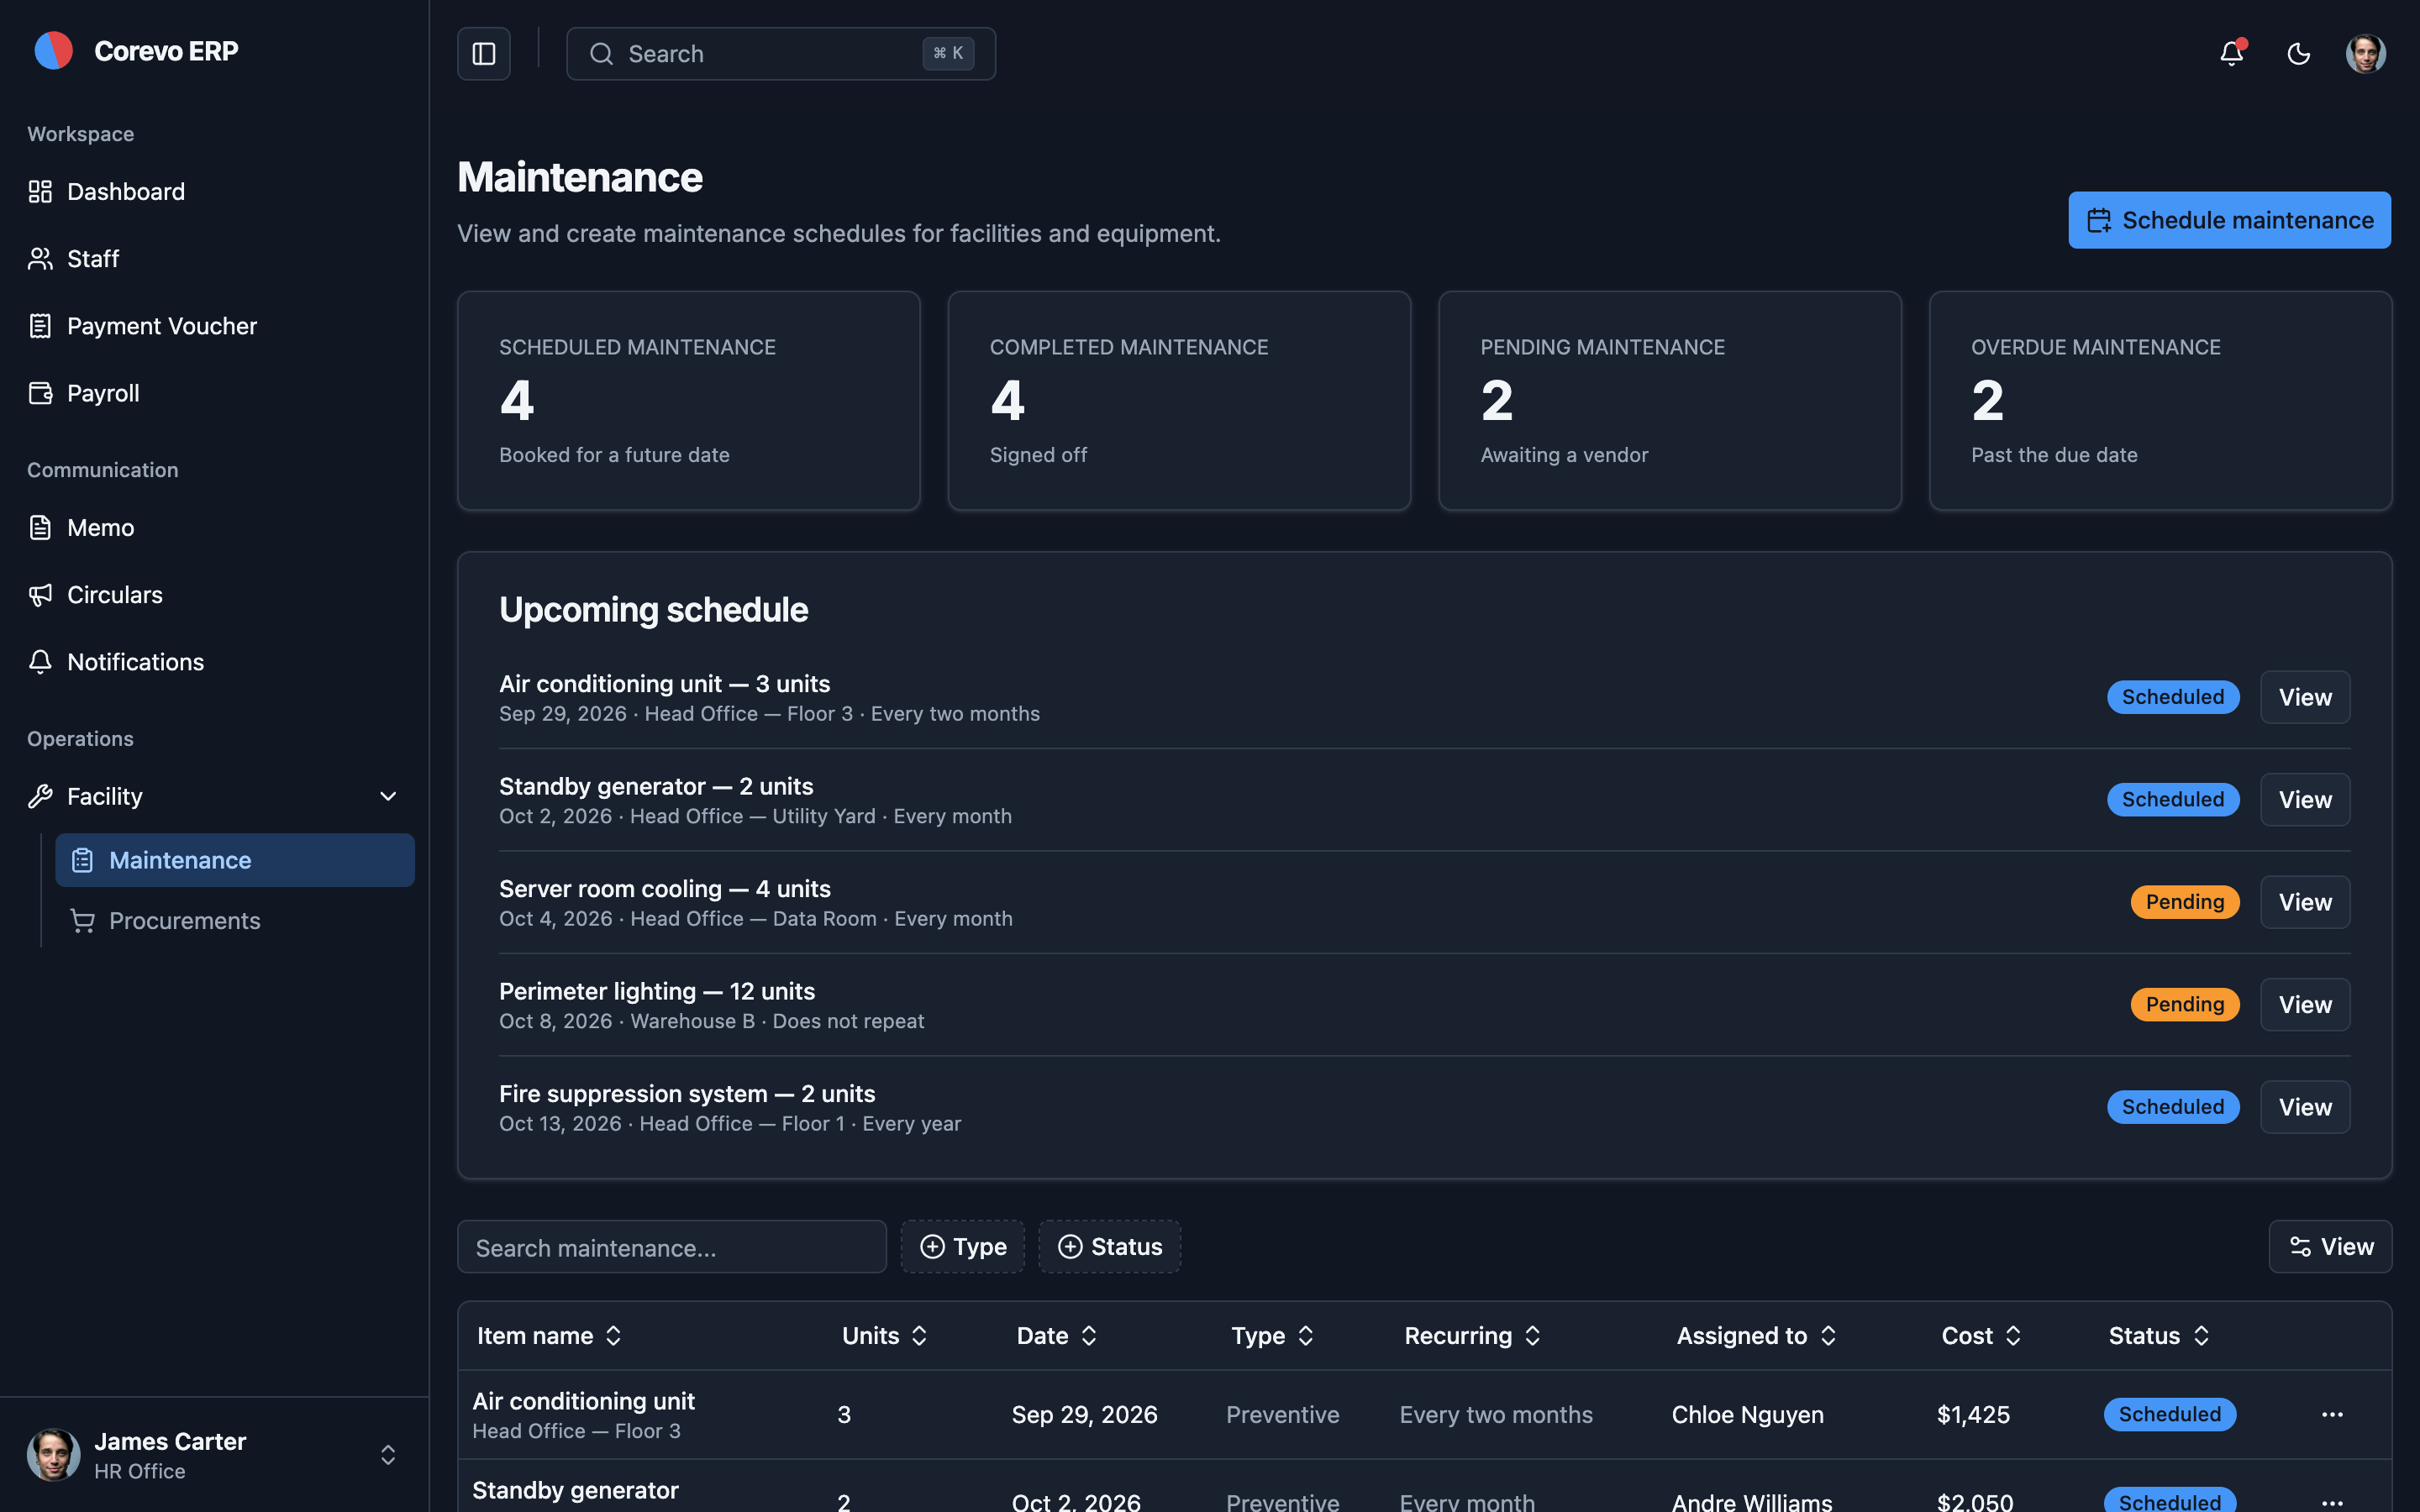This screenshot has height=1512, width=2420.
Task: Sort by Recurring column
Action: (1472, 1336)
